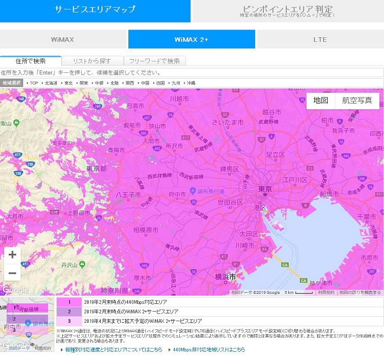The image size is (384, 356).
Task: Switch map to 地図 view
Action: (x=321, y=101)
